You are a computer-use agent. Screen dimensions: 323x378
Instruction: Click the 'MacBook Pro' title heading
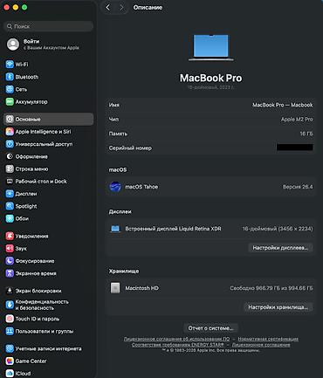tap(210, 78)
